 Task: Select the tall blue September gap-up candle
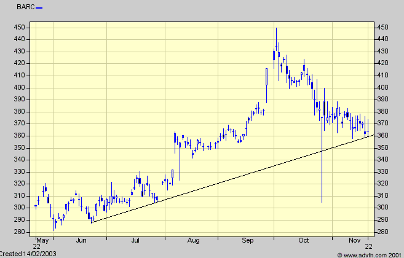(x=266, y=77)
